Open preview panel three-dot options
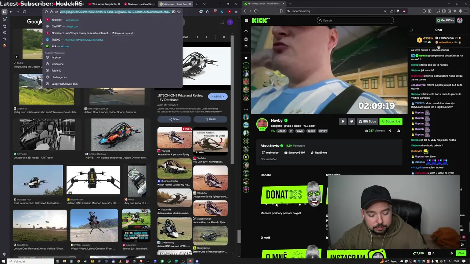 pos(215,37)
